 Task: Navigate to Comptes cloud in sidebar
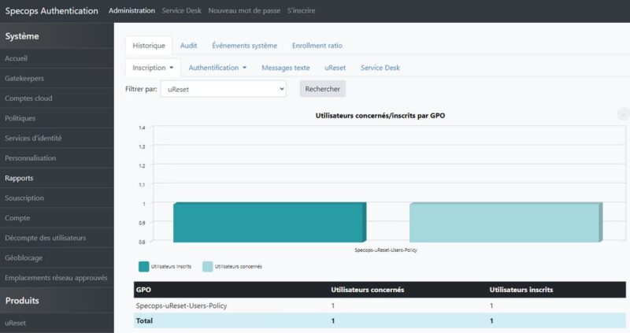coord(28,98)
